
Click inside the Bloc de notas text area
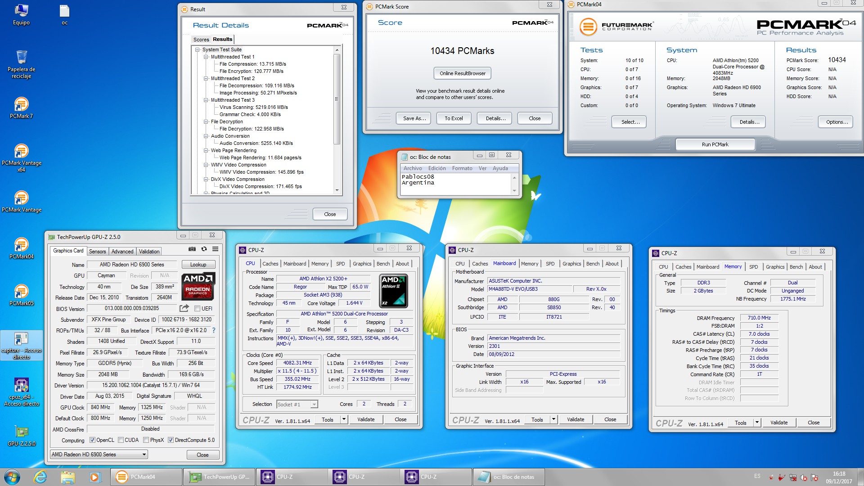coord(455,184)
